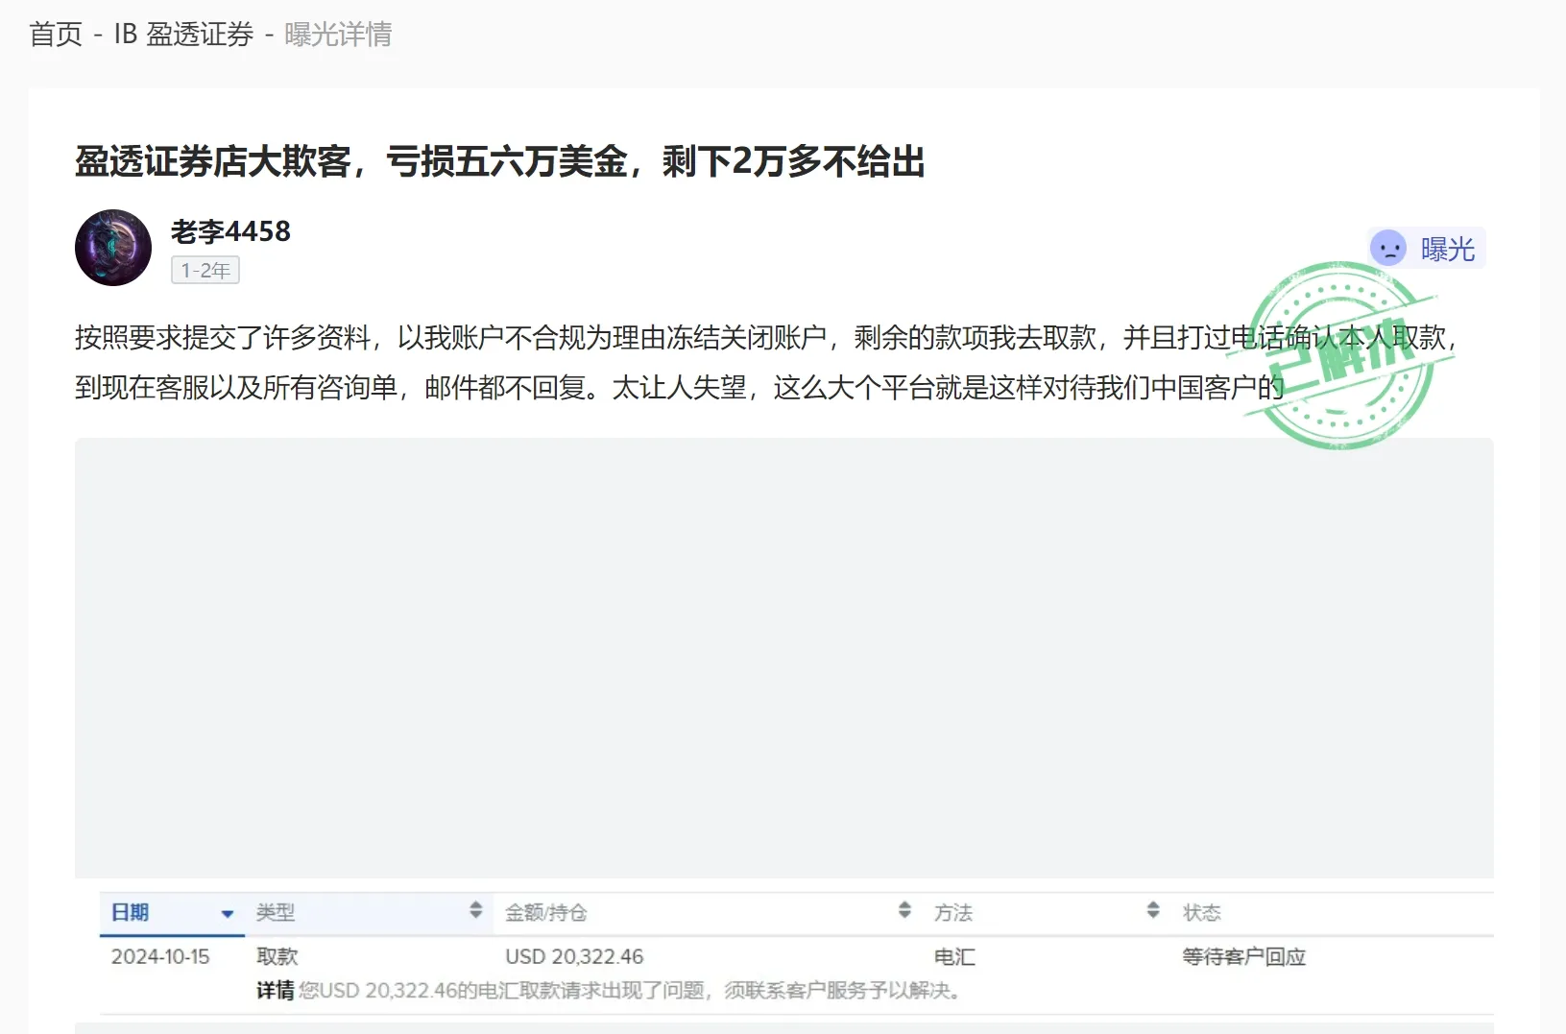Sort by 日期 column dropdown arrow
The image size is (1566, 1034).
coord(228,914)
